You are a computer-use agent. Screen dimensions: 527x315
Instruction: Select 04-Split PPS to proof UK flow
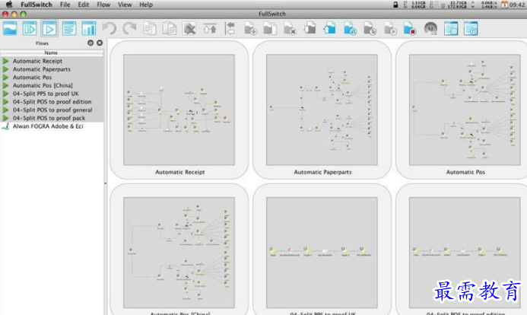pos(52,94)
